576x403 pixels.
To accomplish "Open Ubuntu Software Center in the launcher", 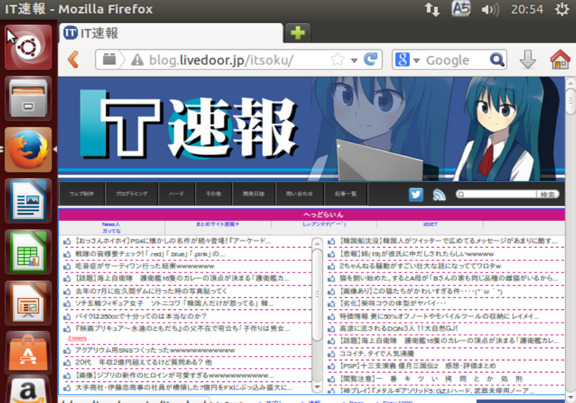I will point(28,353).
